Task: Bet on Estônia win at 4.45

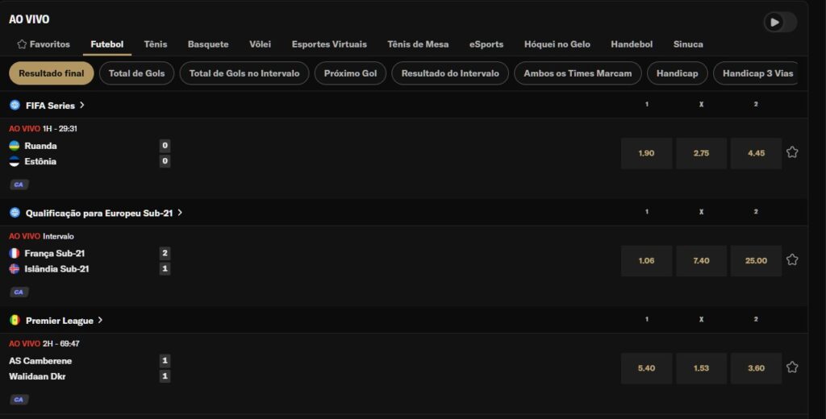Action: click(x=756, y=153)
